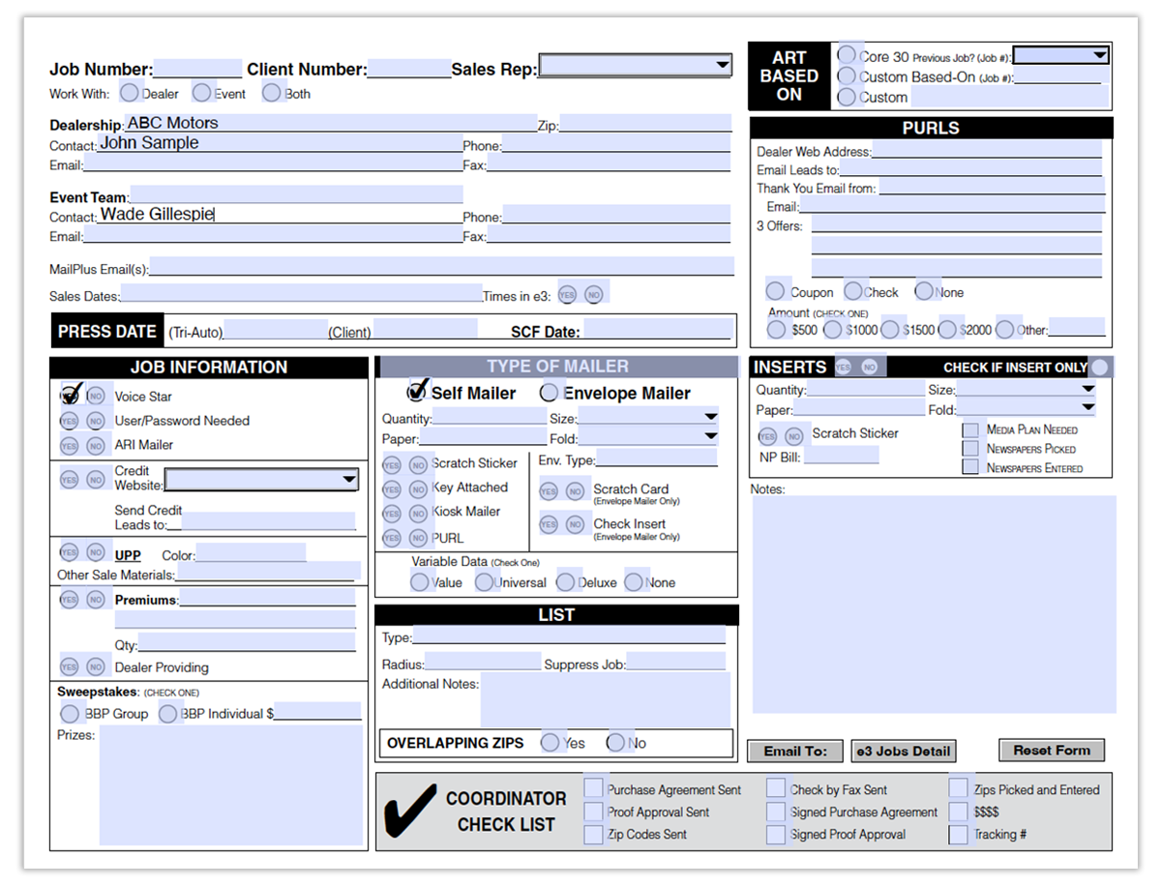Open the Type of Mailer Fold dropdown
This screenshot has width=1161, height=887.
[647, 437]
